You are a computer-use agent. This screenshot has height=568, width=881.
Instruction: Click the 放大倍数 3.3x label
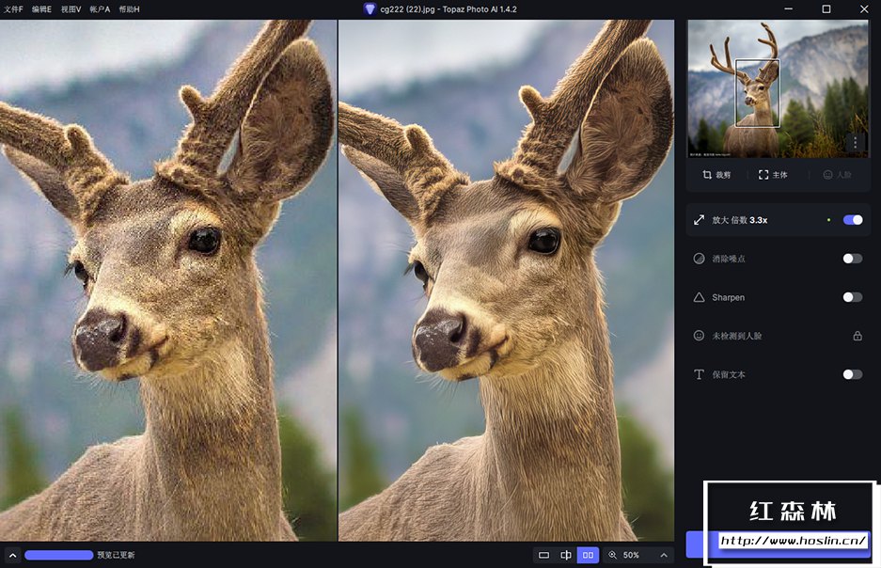pyautogui.click(x=739, y=220)
